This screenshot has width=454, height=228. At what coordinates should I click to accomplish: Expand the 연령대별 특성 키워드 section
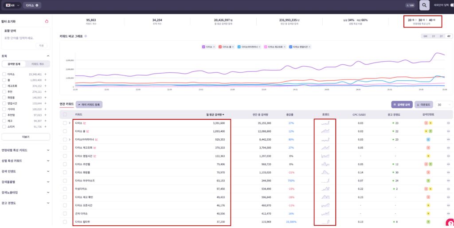(26, 150)
